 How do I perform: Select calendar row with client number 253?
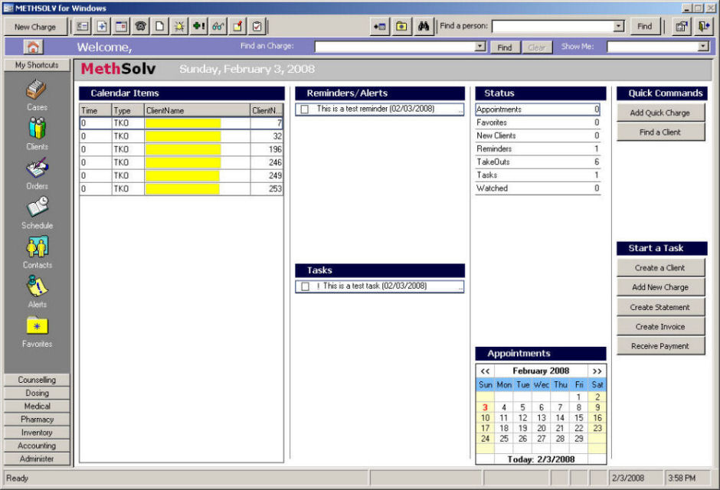click(x=182, y=188)
